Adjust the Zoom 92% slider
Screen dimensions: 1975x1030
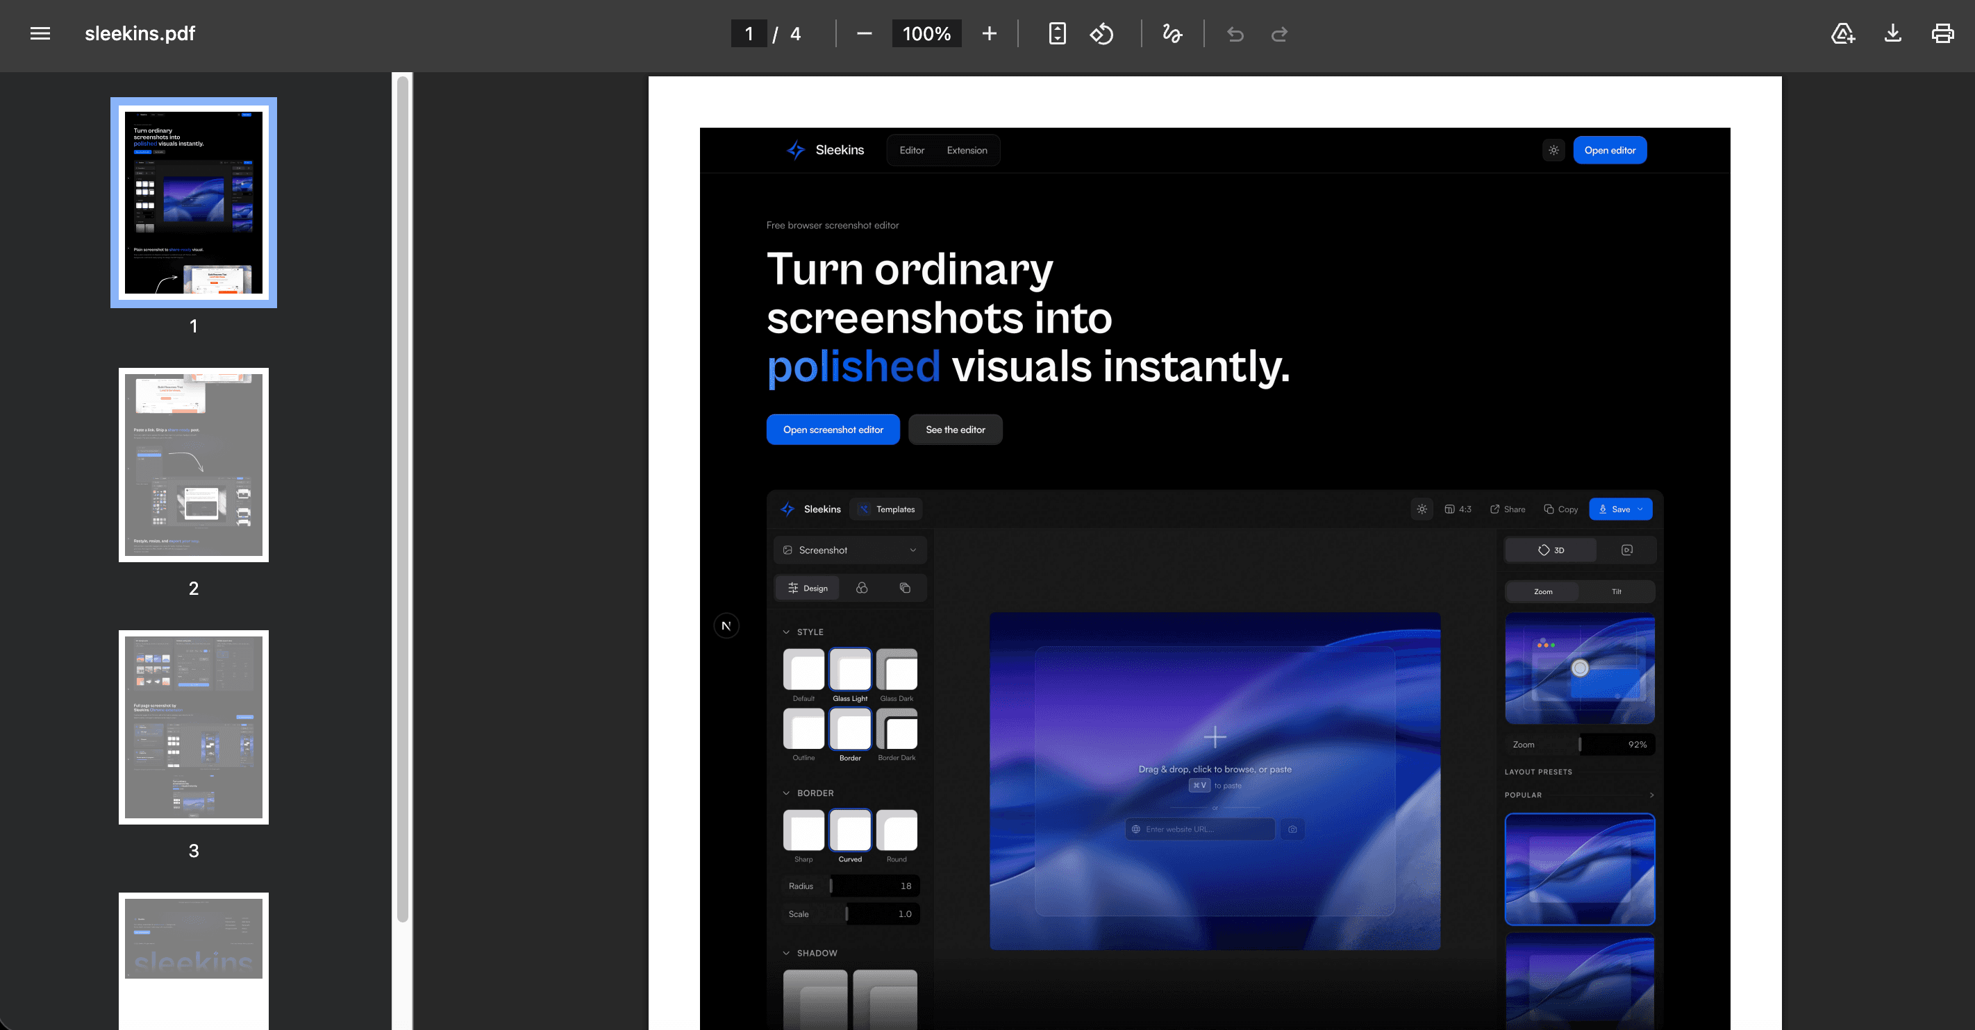tap(1579, 745)
